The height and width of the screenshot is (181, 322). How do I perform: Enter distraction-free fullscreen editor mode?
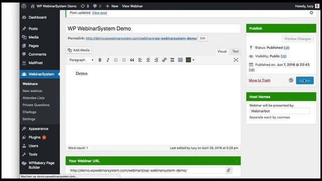236,60
